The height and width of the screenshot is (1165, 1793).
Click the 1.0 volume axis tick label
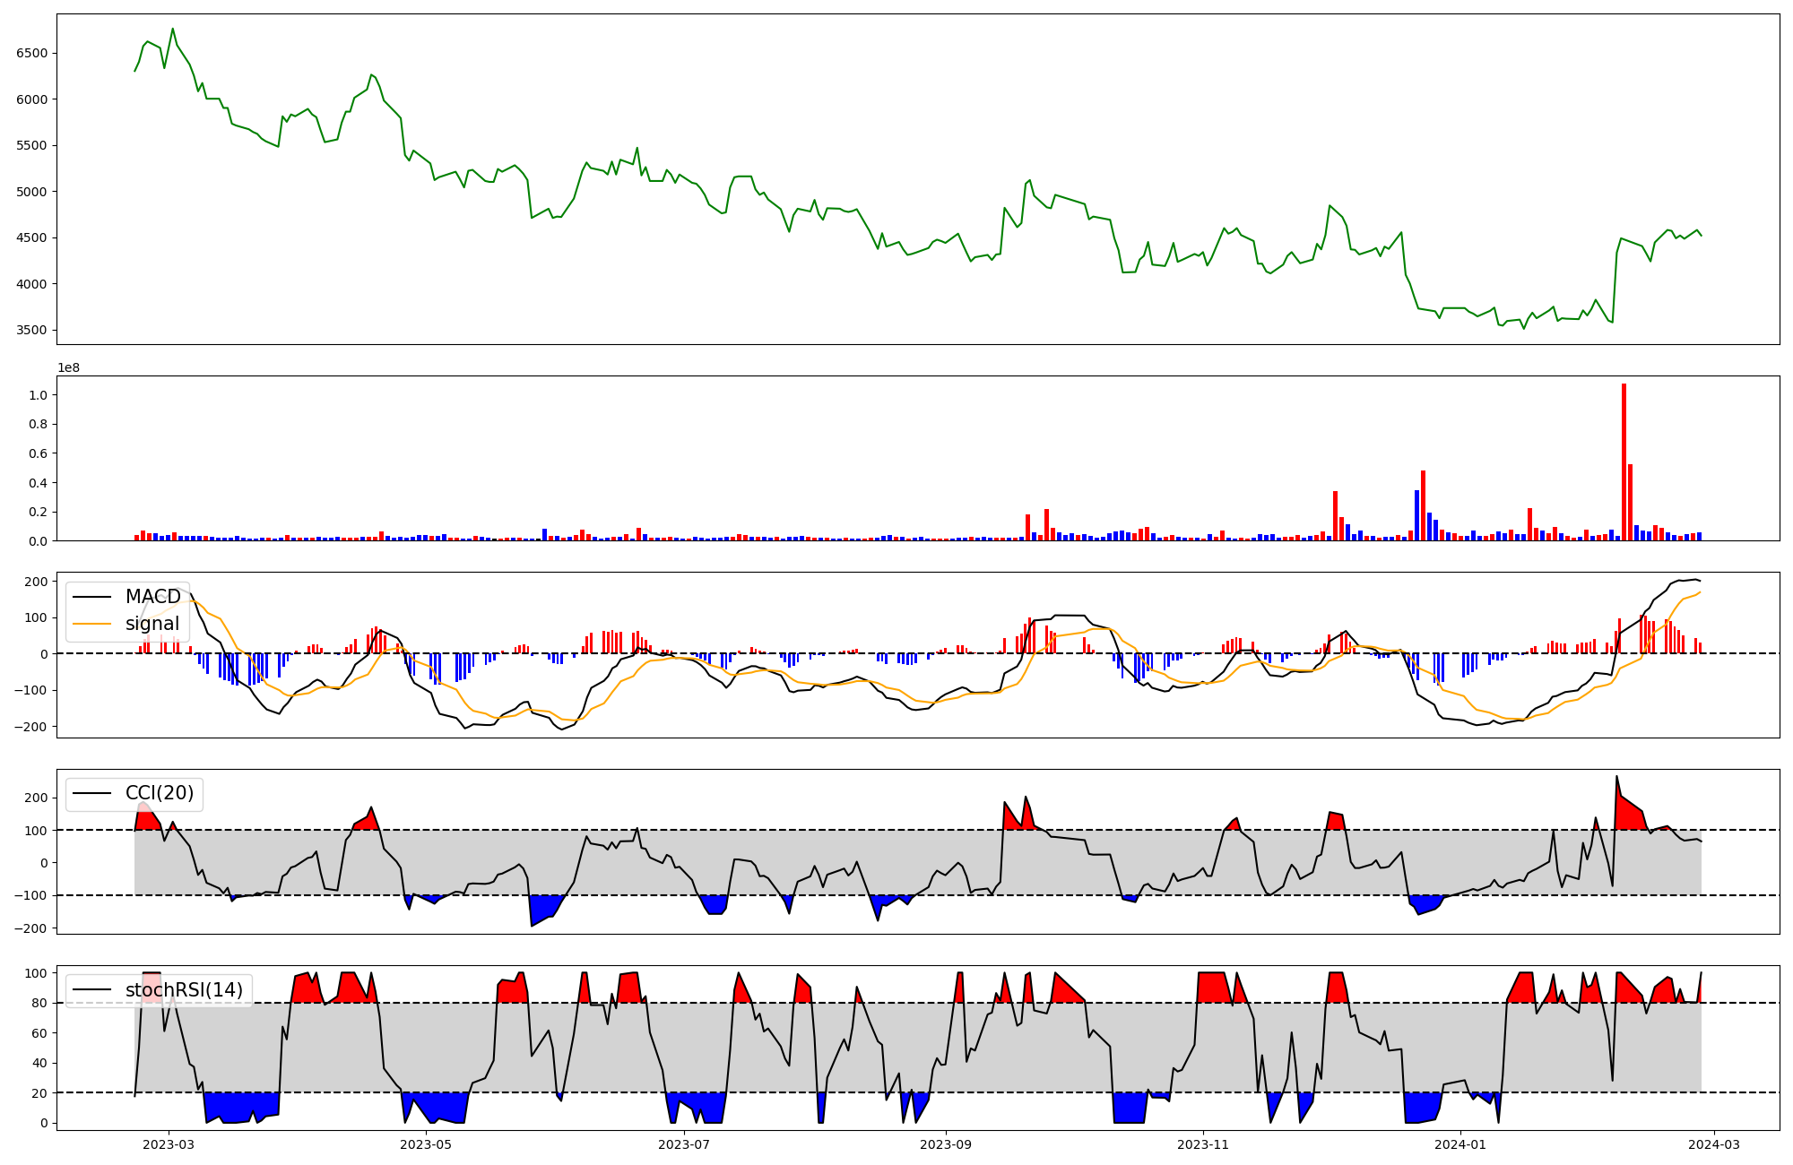(39, 395)
